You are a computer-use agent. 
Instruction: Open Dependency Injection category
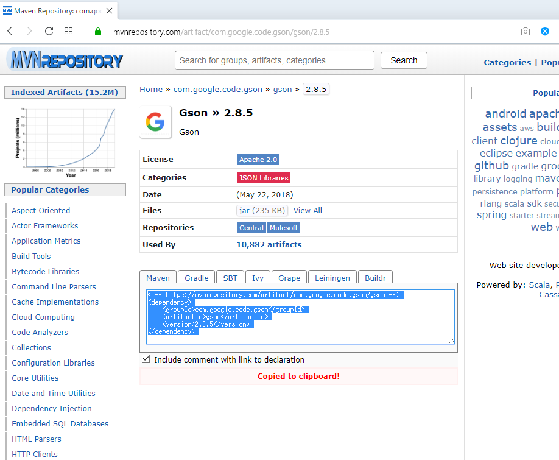click(52, 409)
